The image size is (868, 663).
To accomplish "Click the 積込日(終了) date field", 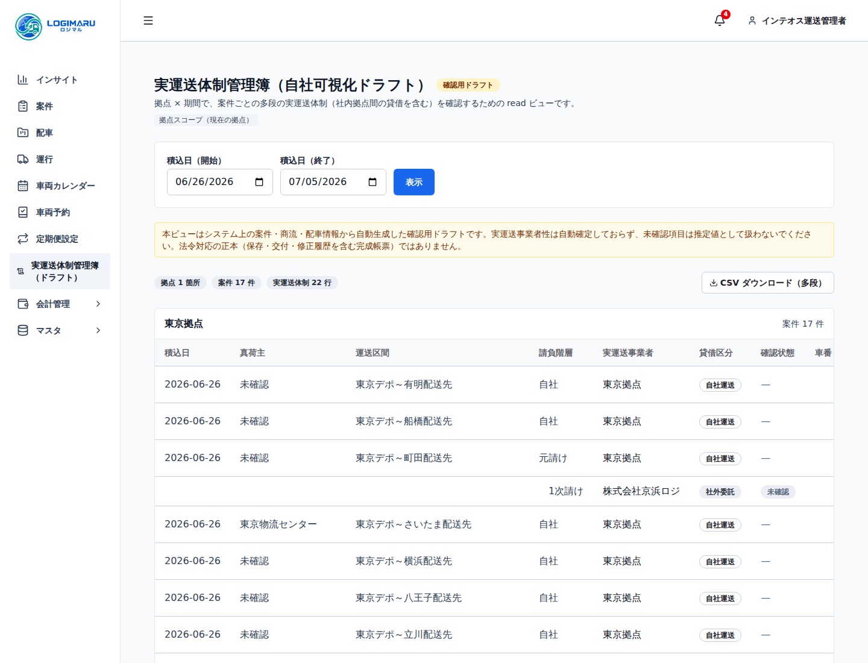I will click(x=333, y=182).
